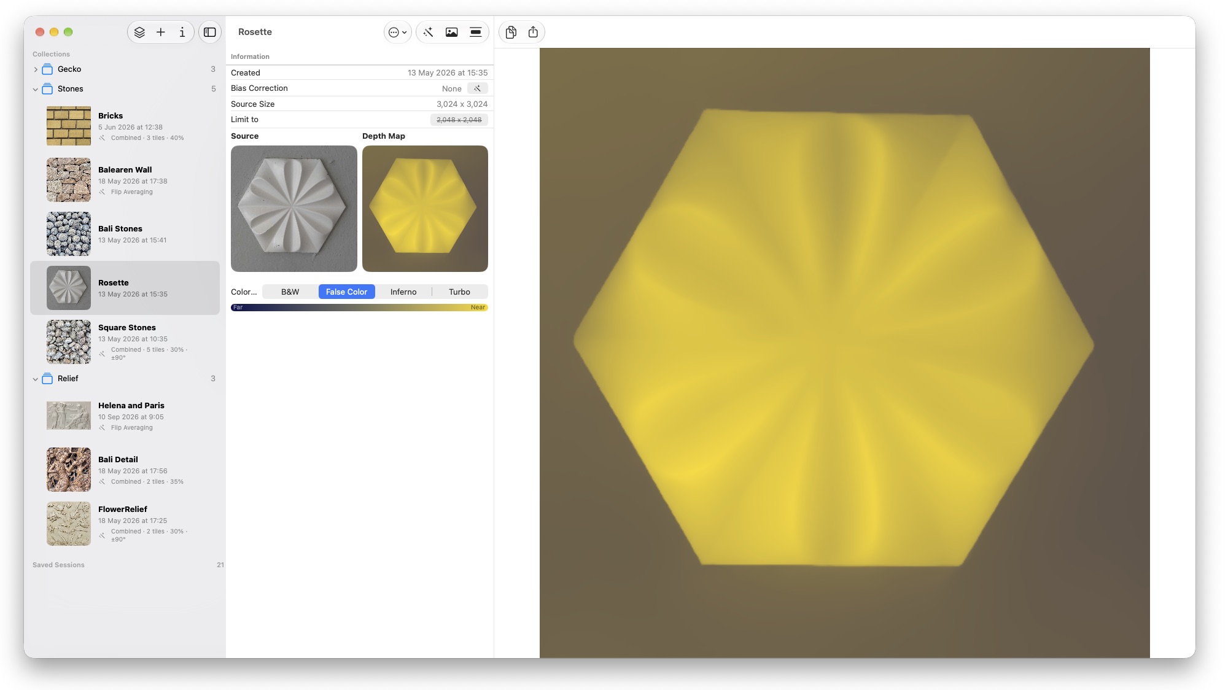Select the Relief collection folder icon
Image resolution: width=1228 pixels, height=690 pixels.
click(x=47, y=379)
